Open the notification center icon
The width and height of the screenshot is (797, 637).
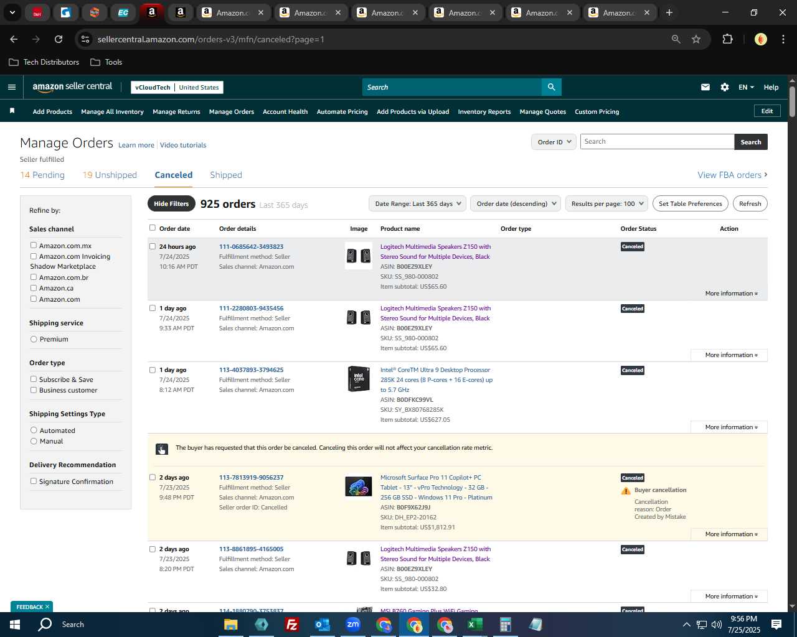(x=776, y=625)
